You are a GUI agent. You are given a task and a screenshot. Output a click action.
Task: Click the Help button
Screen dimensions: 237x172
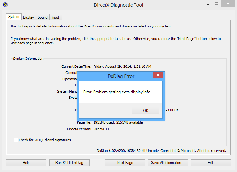coord(26,163)
